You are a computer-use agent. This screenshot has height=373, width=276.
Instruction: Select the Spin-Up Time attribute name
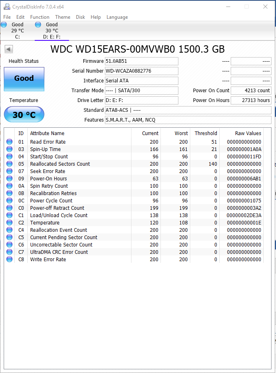45,149
